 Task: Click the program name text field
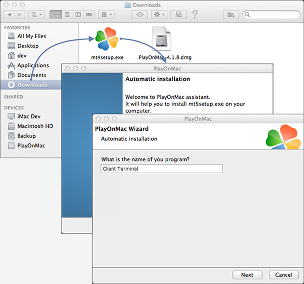pos(162,169)
